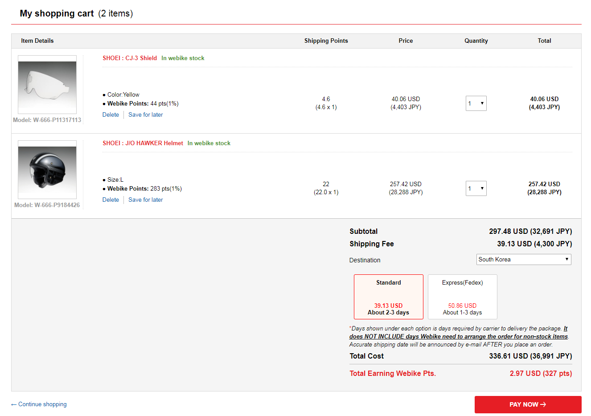Open quantity dropdown for CJ-3 Shield
This screenshot has width=591, height=416.
coord(476,103)
